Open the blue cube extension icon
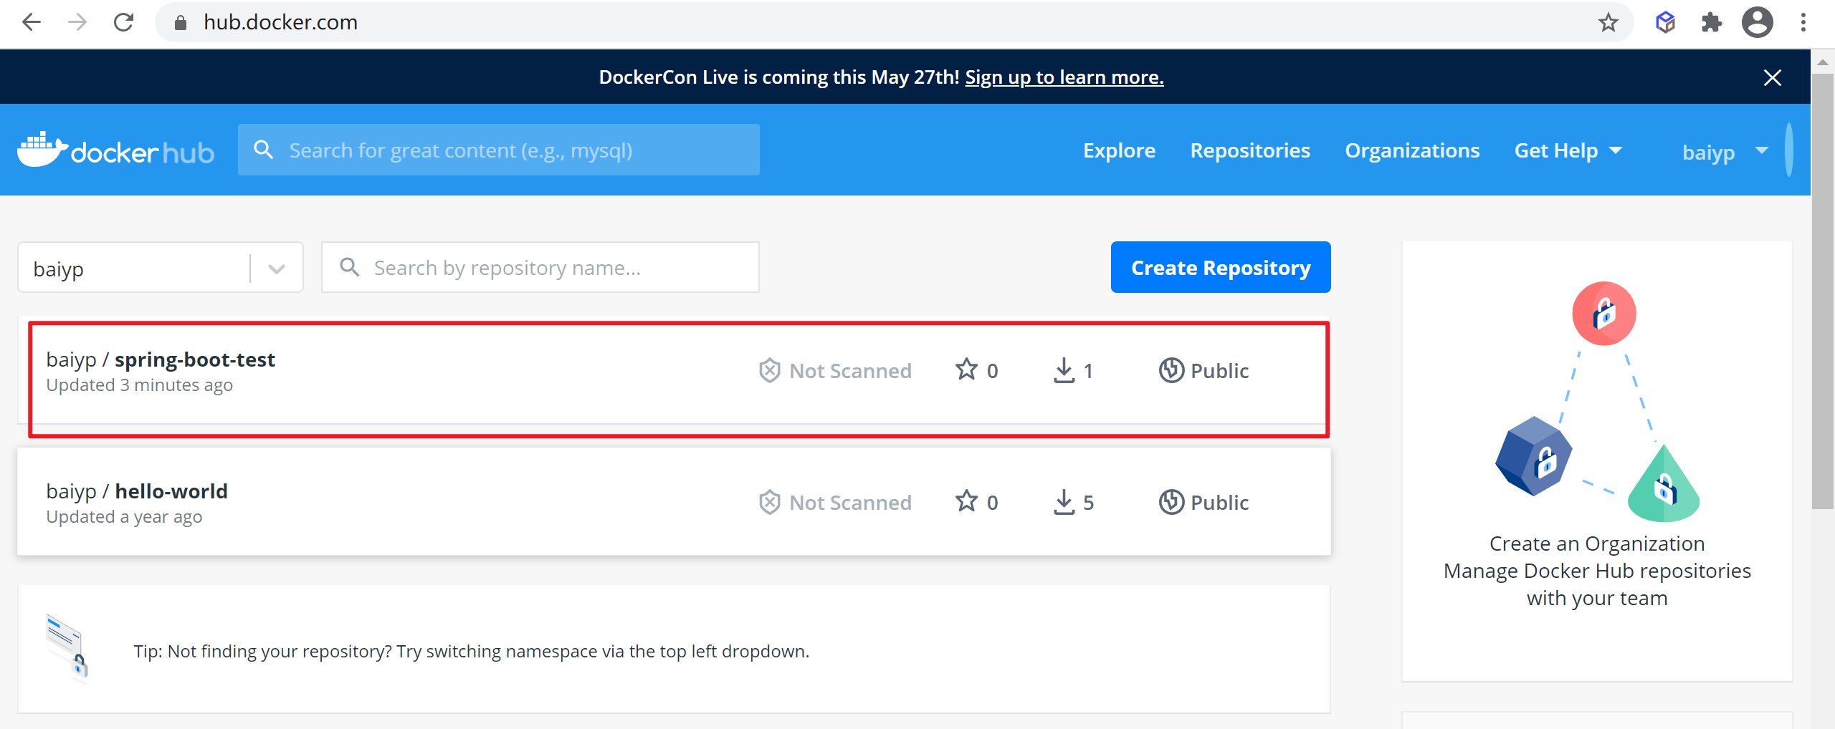 1665,23
